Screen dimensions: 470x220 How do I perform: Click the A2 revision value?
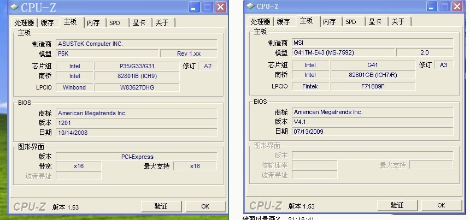pos(208,66)
